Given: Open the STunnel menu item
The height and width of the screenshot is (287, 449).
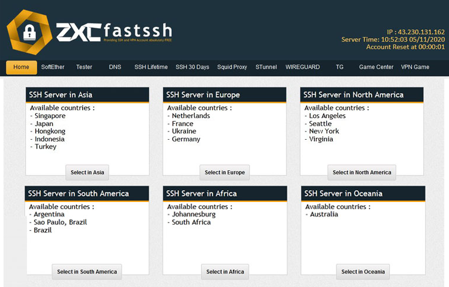Looking at the screenshot, I should click(266, 67).
